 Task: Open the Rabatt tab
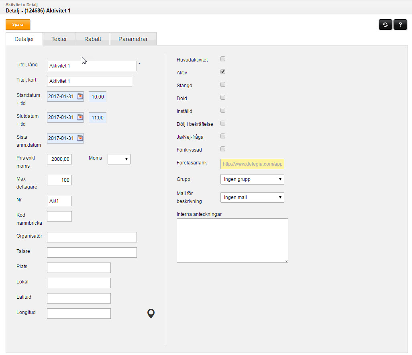pyautogui.click(x=93, y=39)
